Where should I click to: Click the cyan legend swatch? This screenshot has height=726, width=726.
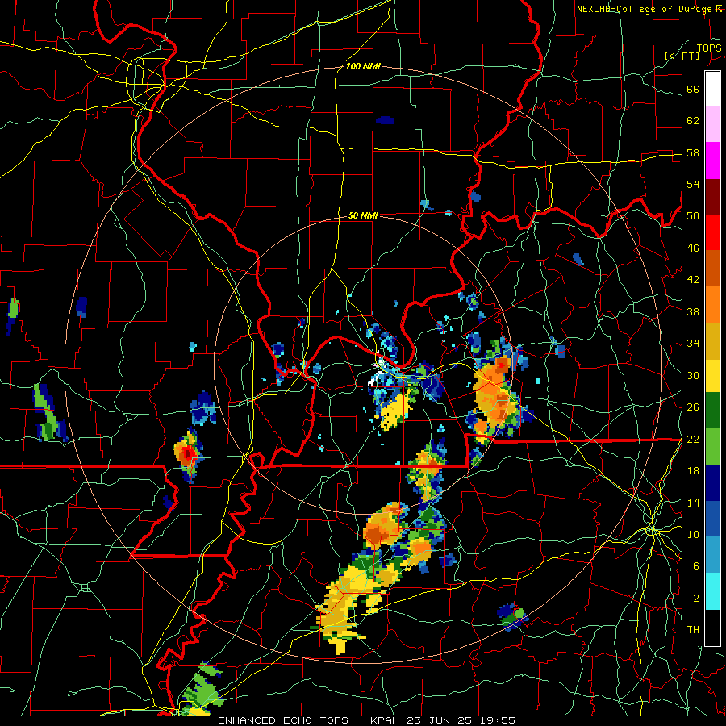[x=712, y=591]
